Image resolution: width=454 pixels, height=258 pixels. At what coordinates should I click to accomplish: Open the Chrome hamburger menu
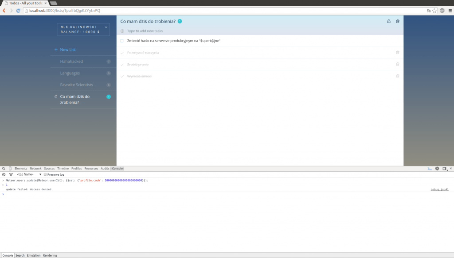pyautogui.click(x=449, y=11)
